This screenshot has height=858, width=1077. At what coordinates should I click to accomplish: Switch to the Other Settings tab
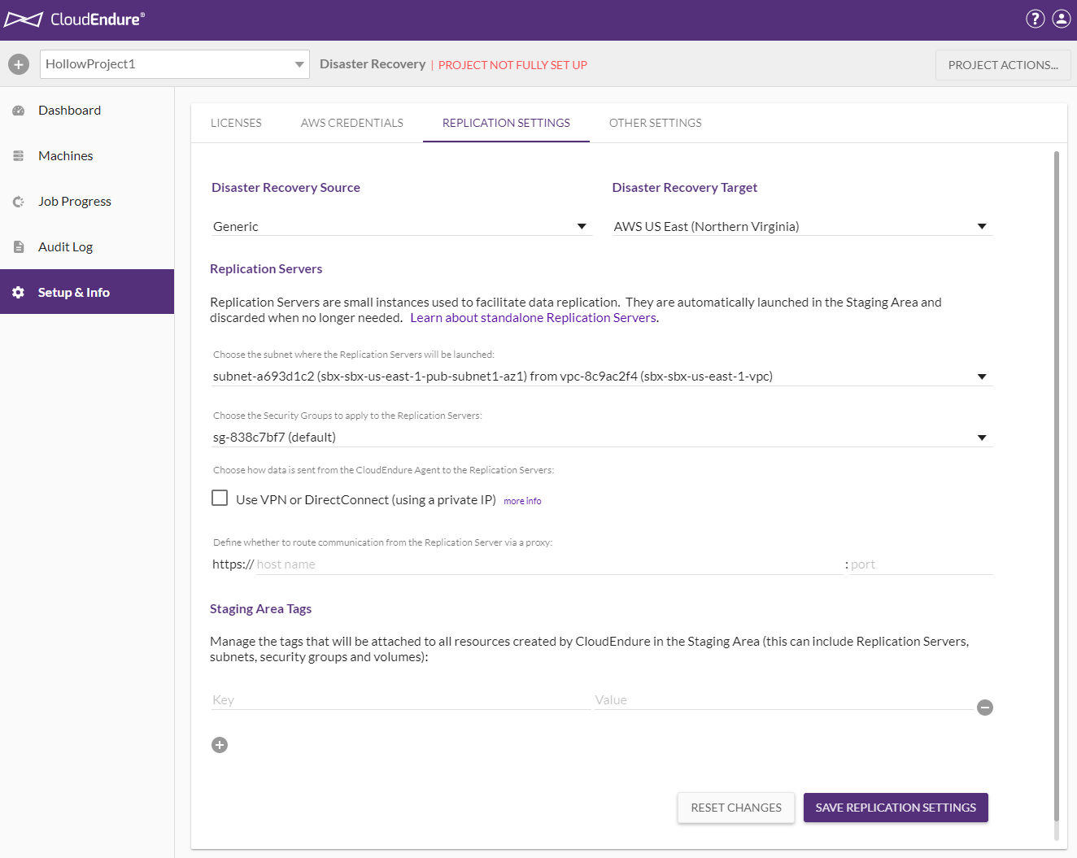(x=655, y=123)
